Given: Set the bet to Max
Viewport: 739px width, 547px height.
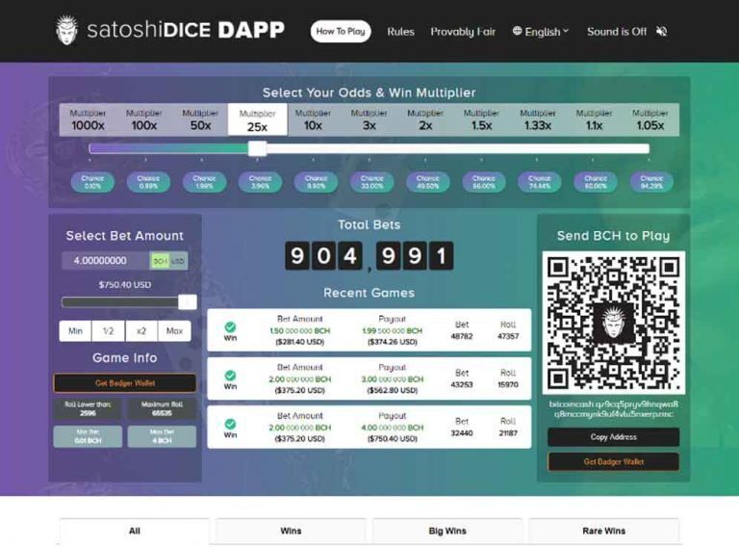Looking at the screenshot, I should point(174,330).
